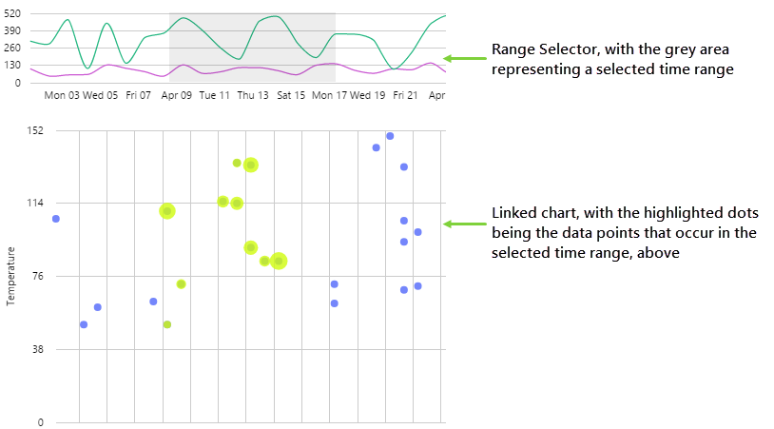The width and height of the screenshot is (774, 429).
Task: Click the lowest blue scatter dot
Action: point(84,324)
